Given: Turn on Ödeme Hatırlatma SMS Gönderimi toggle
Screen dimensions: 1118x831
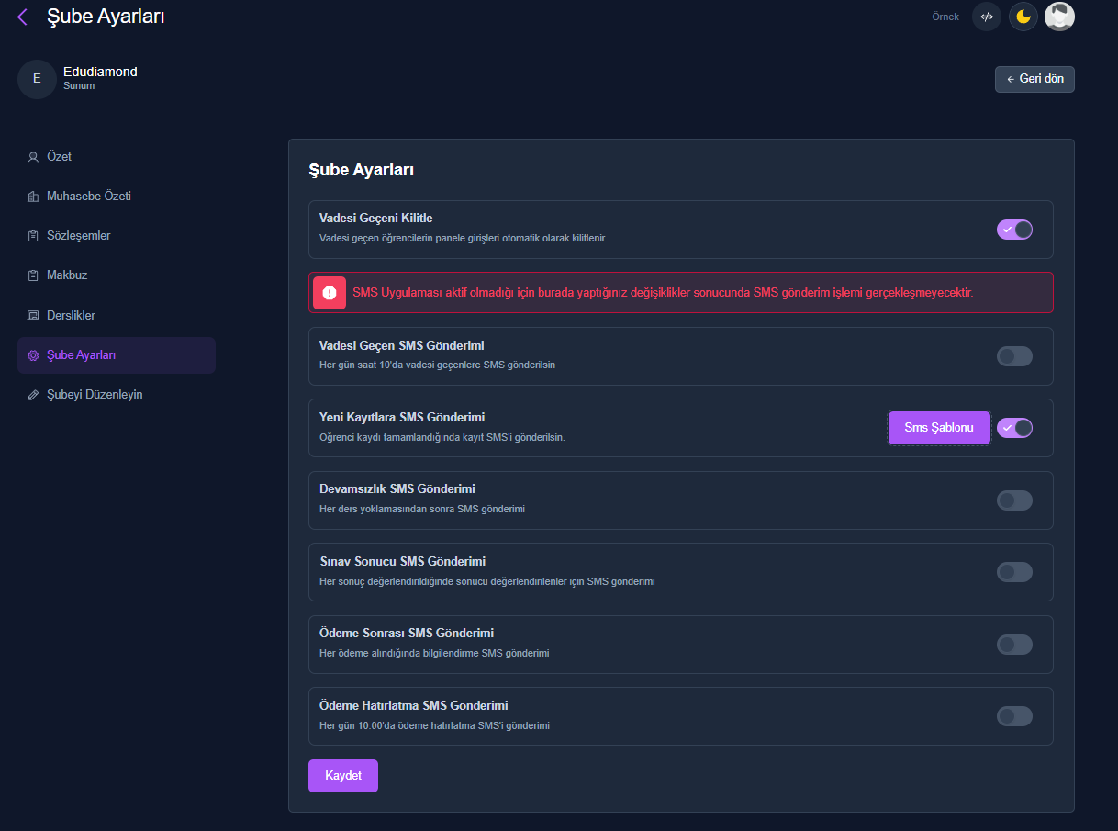Looking at the screenshot, I should (1014, 716).
